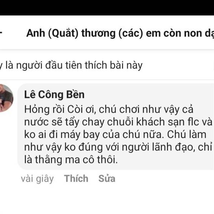Like the comment with Thích
The image size is (214, 214).
tap(76, 179)
